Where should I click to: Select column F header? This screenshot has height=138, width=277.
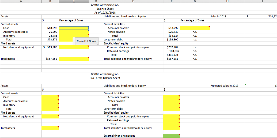[x=172, y=1]
